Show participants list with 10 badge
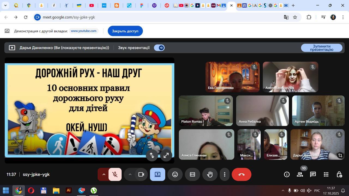The width and height of the screenshot is (349, 196). (300, 174)
